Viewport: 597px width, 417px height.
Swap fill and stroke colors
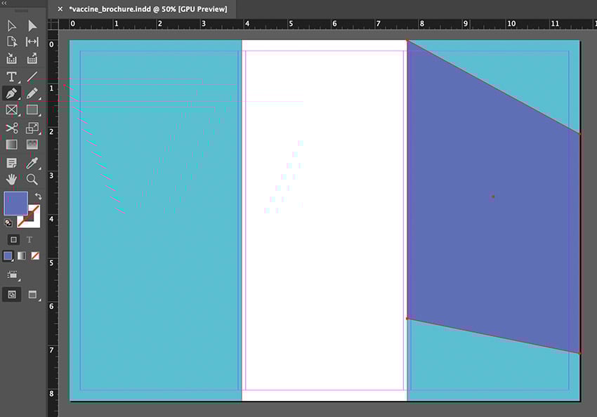click(38, 197)
